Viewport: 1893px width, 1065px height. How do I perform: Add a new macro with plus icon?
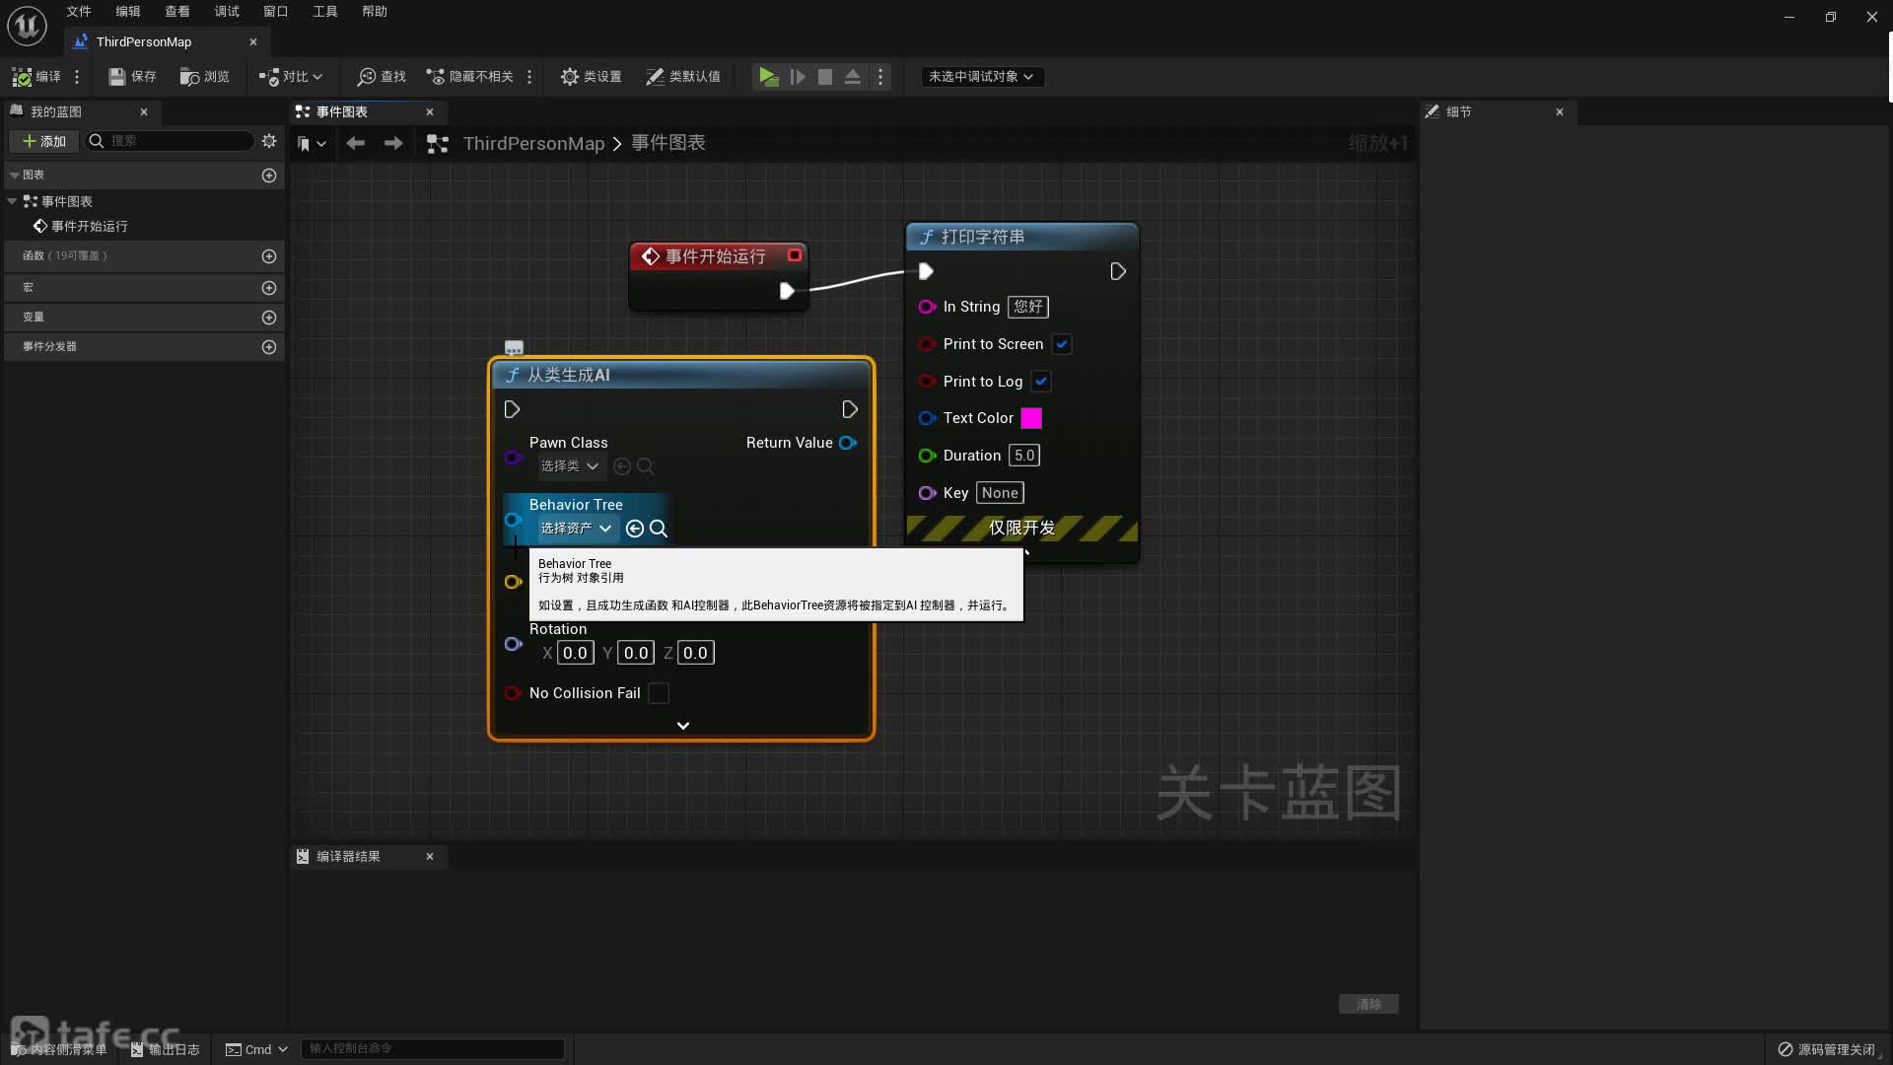[x=269, y=287]
